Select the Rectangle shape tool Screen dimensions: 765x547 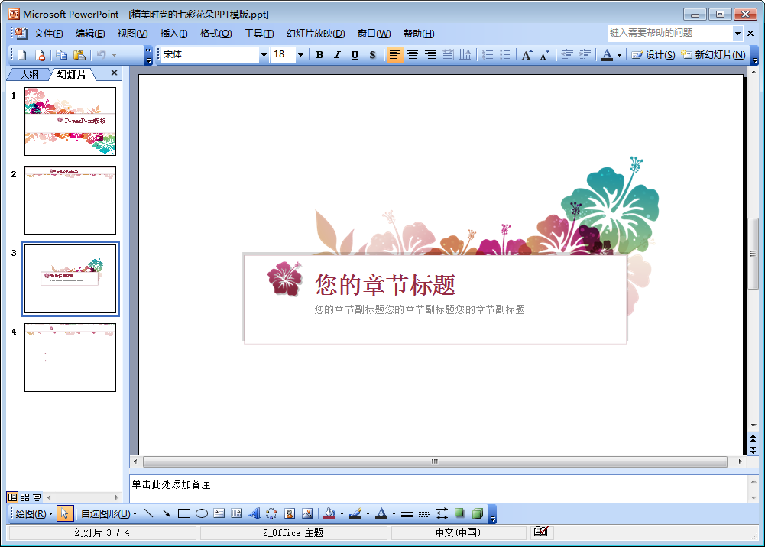[183, 513]
